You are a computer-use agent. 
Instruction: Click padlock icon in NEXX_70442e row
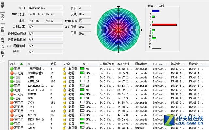(x=64, y=119)
